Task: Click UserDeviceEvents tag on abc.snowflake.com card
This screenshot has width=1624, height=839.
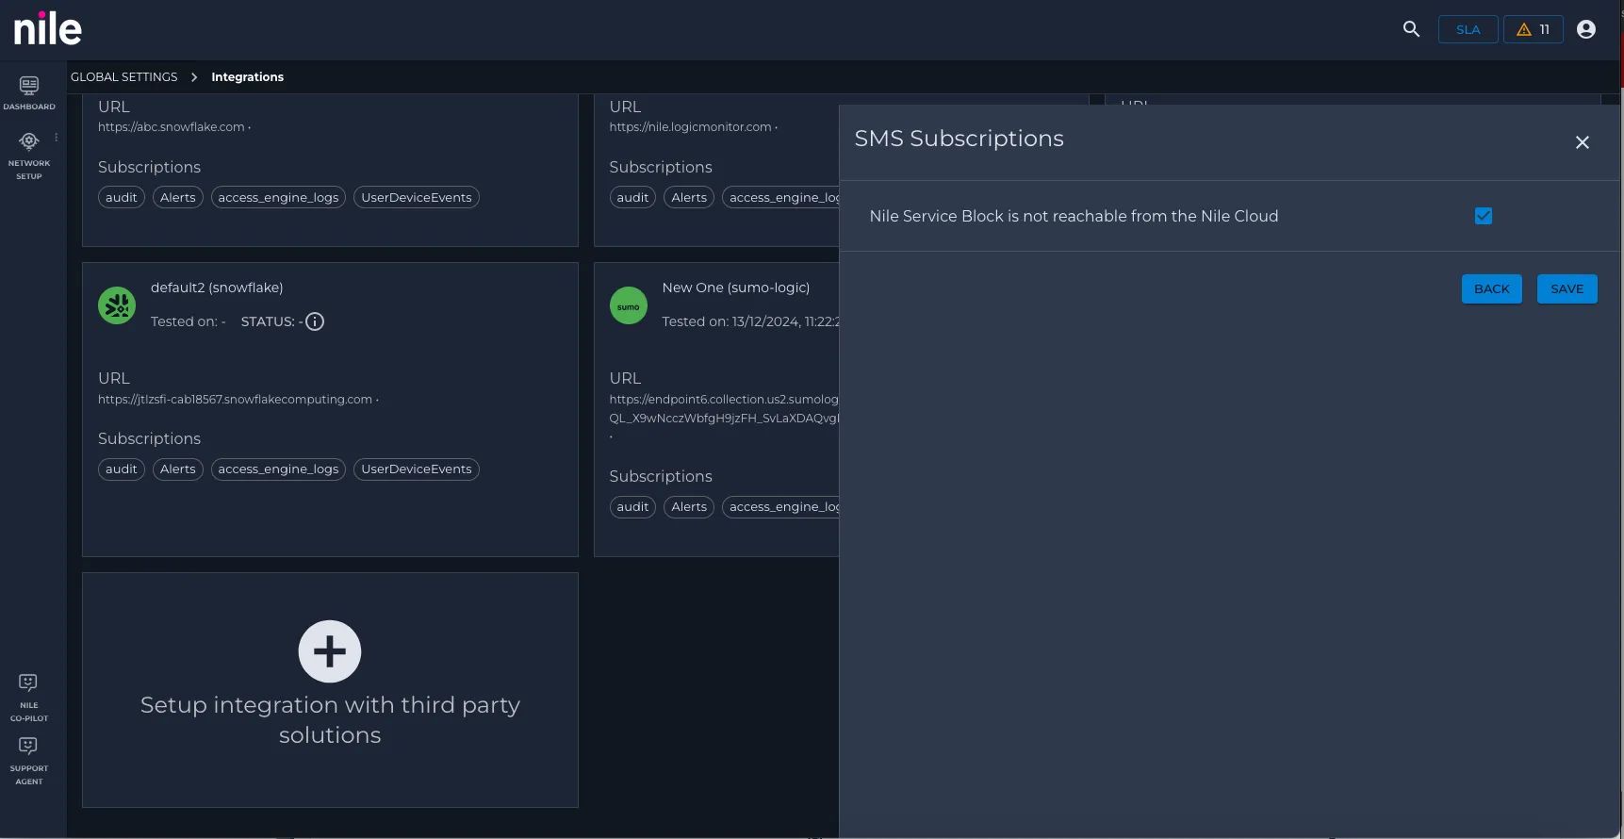Action: pos(417,198)
